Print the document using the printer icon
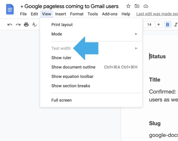Screen dimensions: 178x141 26,25
